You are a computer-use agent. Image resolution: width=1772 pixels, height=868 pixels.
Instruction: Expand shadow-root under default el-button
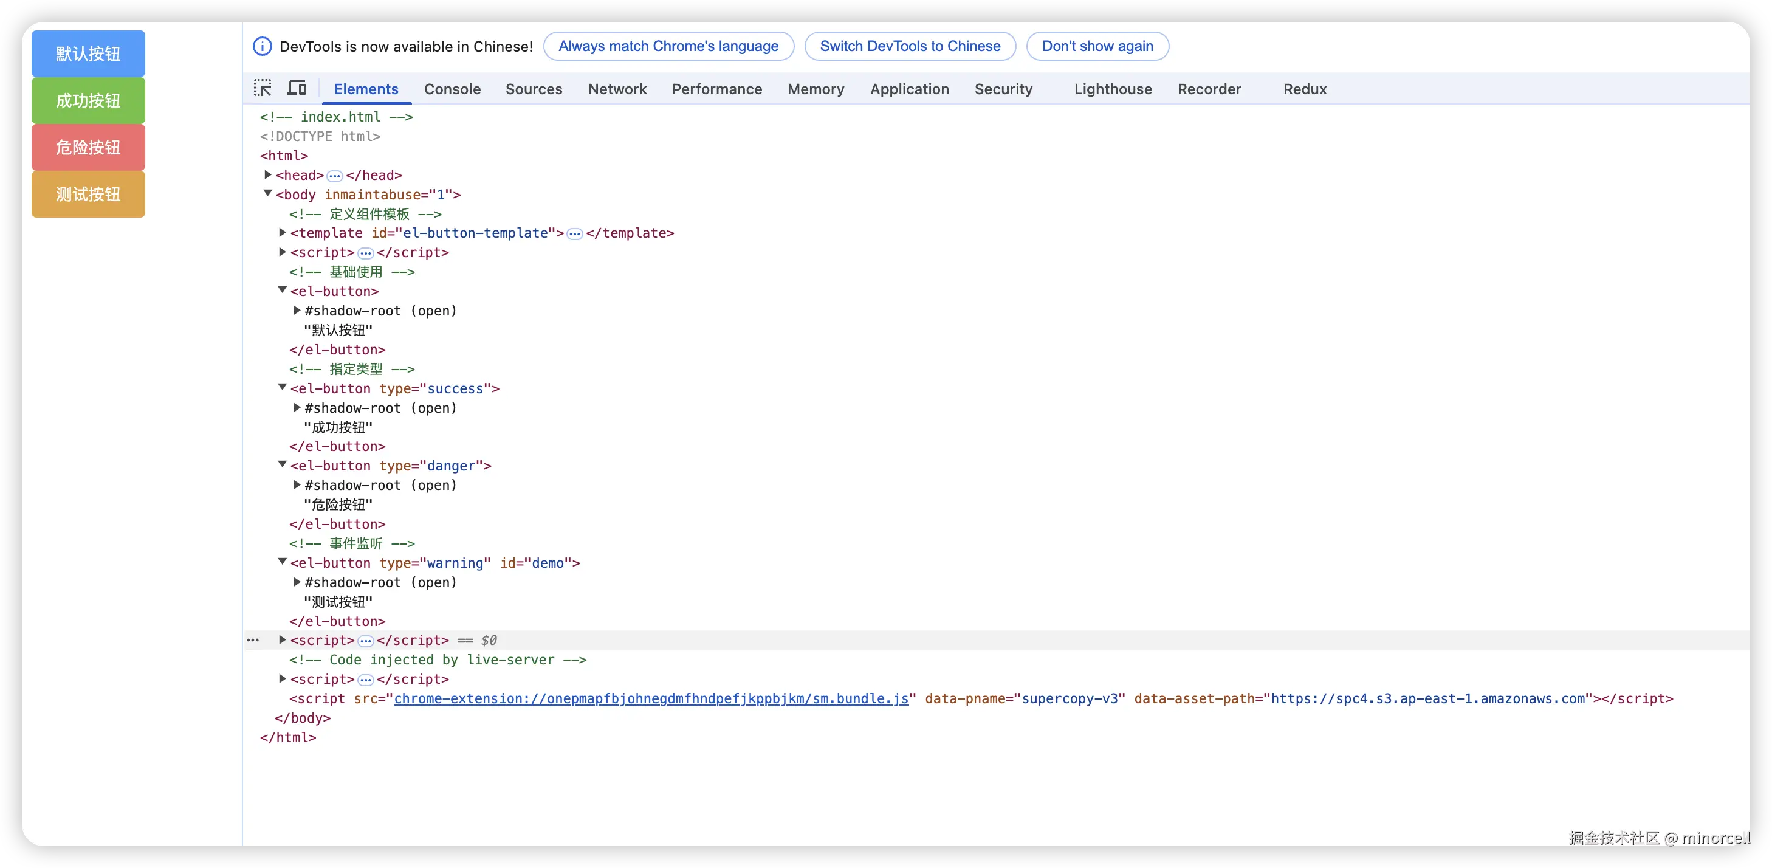pyautogui.click(x=297, y=311)
